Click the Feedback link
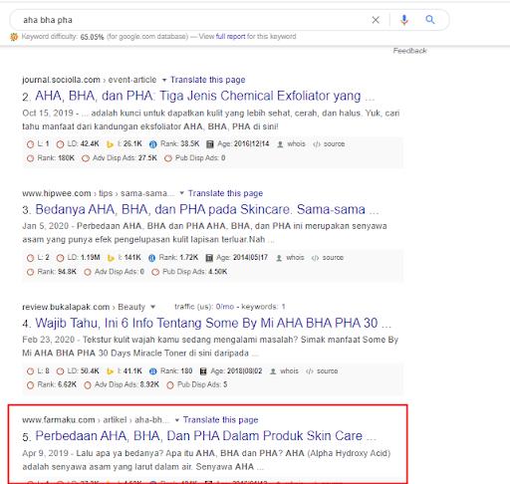 409,51
